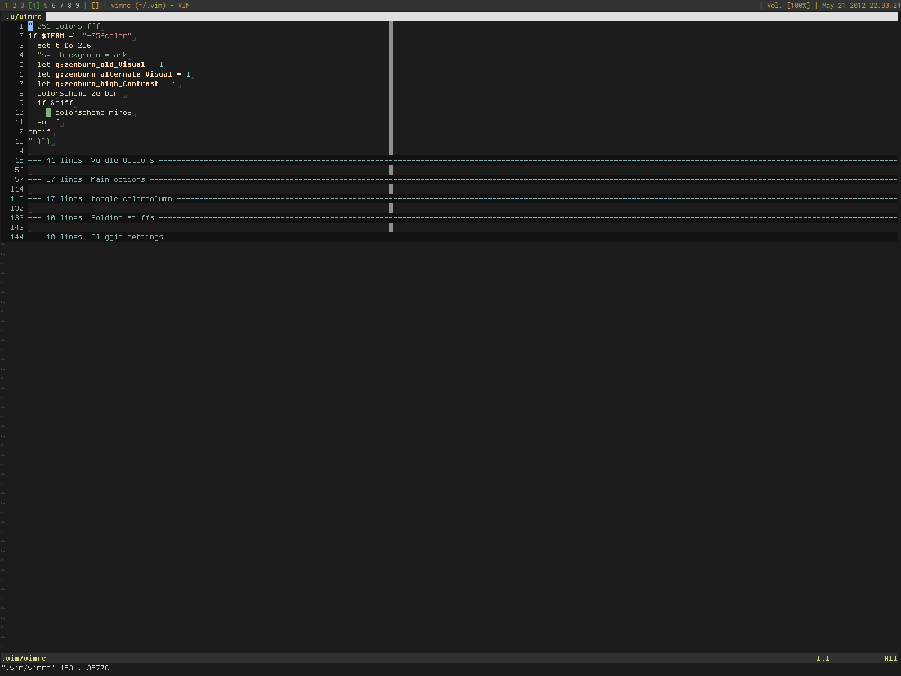Expand the Main options fold

[462, 180]
